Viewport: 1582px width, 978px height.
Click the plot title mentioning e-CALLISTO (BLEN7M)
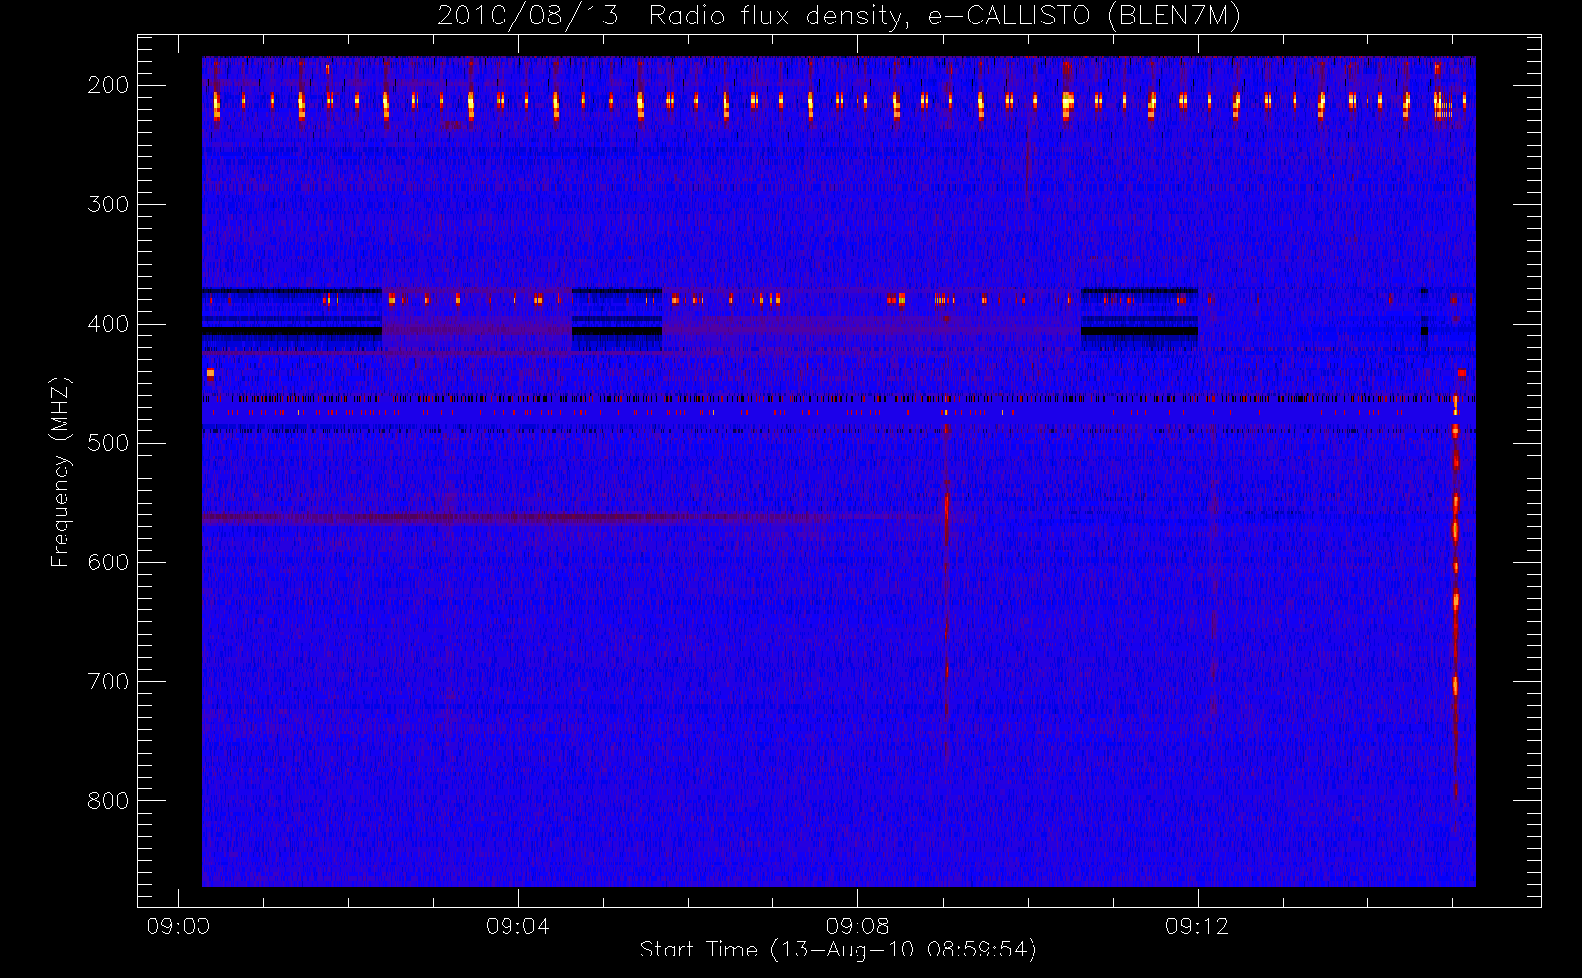pyautogui.click(x=839, y=16)
